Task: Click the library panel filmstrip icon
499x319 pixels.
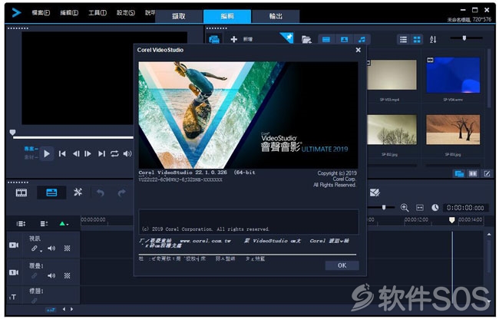Action: [x=473, y=174]
